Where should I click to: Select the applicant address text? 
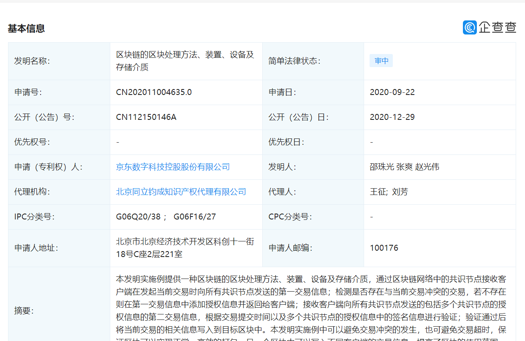click(x=185, y=248)
